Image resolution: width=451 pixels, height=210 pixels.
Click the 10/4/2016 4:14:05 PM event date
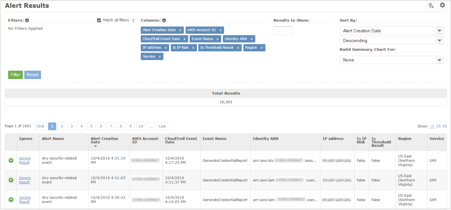coord(175,199)
